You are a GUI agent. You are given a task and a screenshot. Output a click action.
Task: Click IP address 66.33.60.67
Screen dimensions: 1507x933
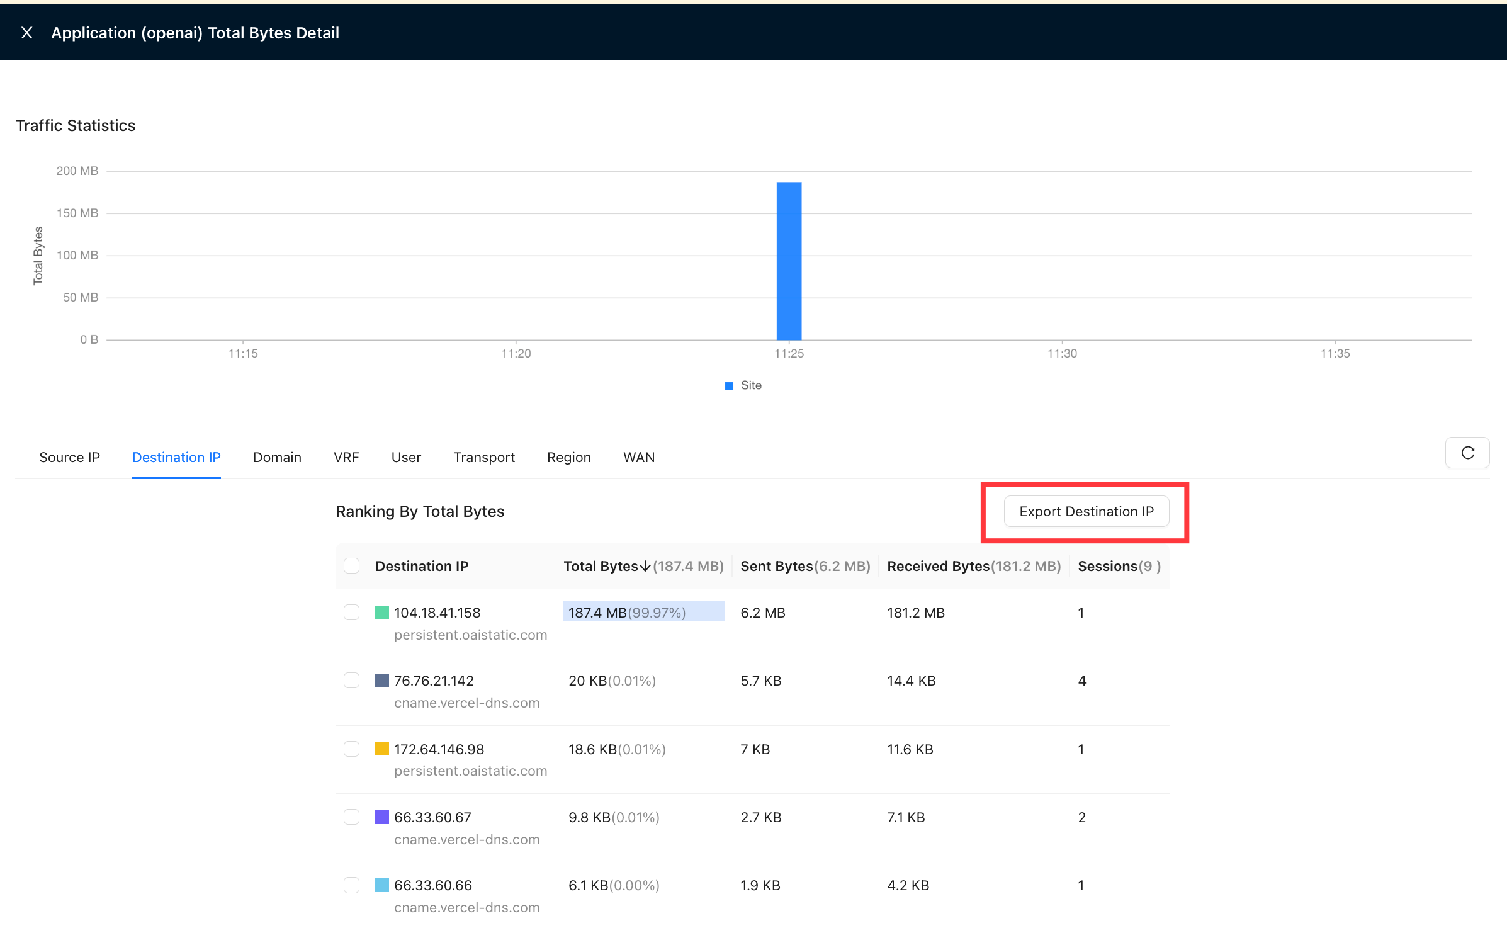click(x=432, y=817)
